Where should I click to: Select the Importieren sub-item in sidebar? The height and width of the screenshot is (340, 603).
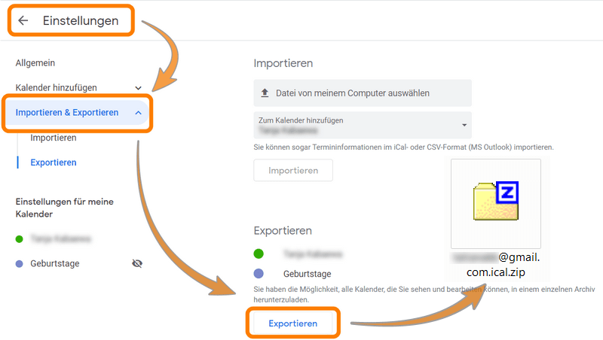point(54,138)
